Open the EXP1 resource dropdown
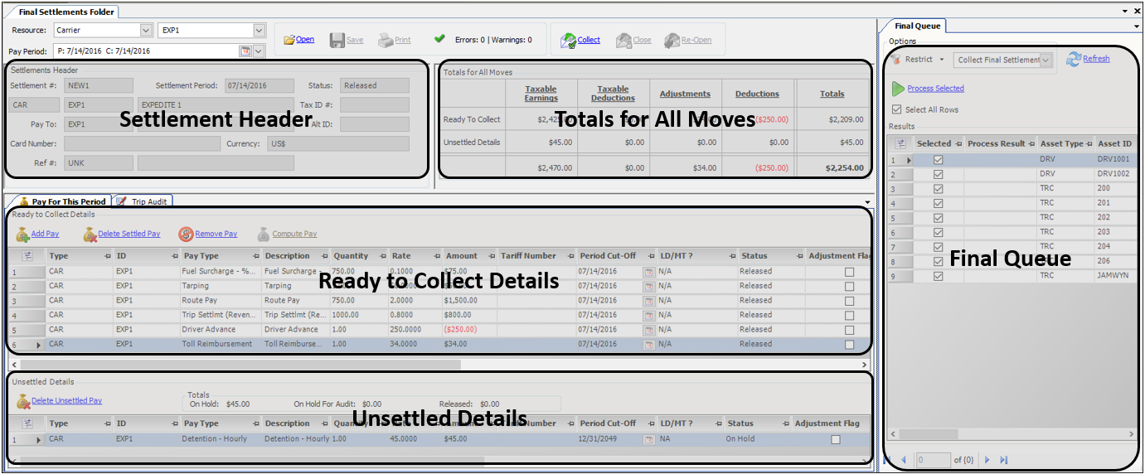Image resolution: width=1145 pixels, height=474 pixels. (x=258, y=30)
